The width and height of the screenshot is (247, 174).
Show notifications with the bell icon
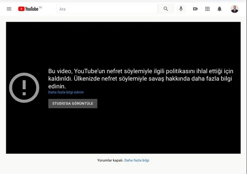[219, 9]
